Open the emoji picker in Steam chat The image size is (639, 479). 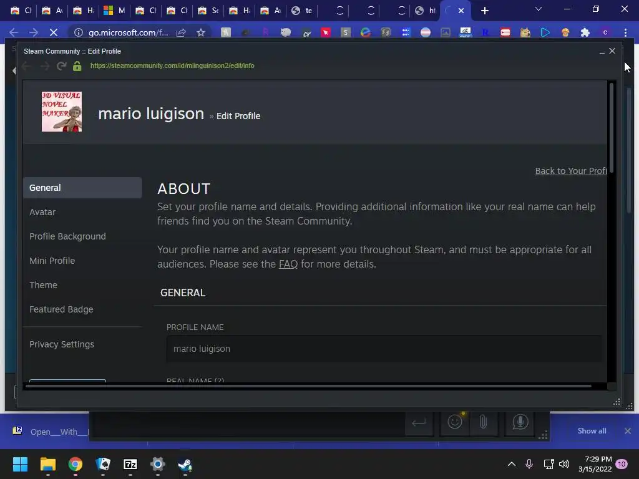(455, 422)
